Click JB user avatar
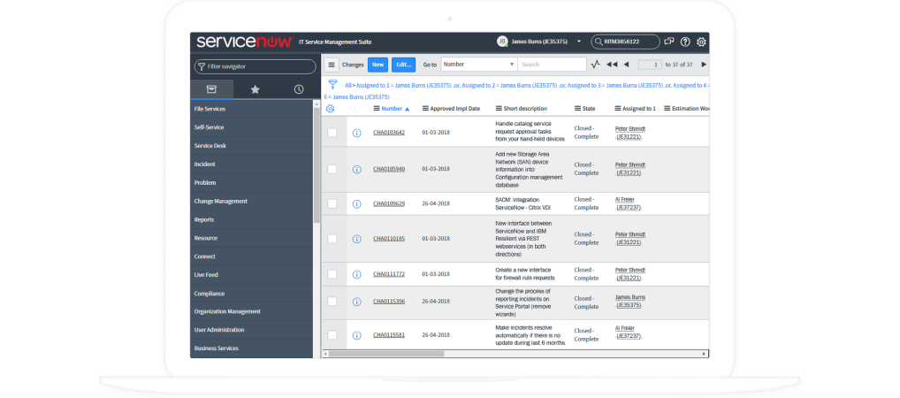Viewport: 900px width, 398px height. [x=502, y=42]
